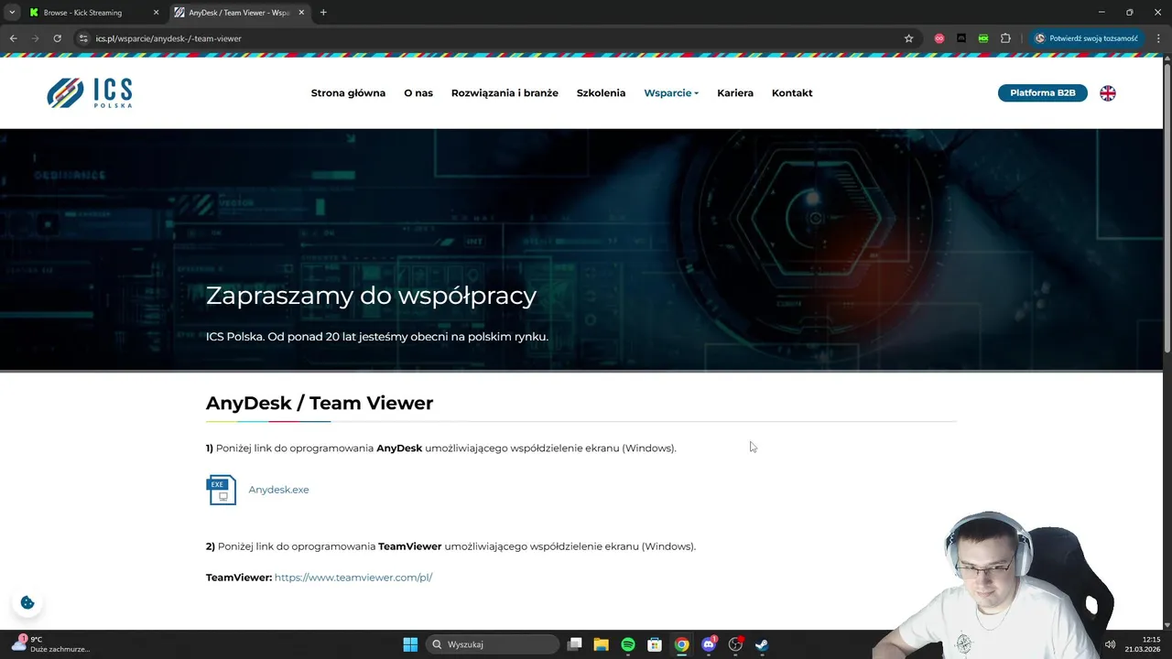The image size is (1172, 659).
Task: Go to Strona główna
Action: [x=348, y=92]
